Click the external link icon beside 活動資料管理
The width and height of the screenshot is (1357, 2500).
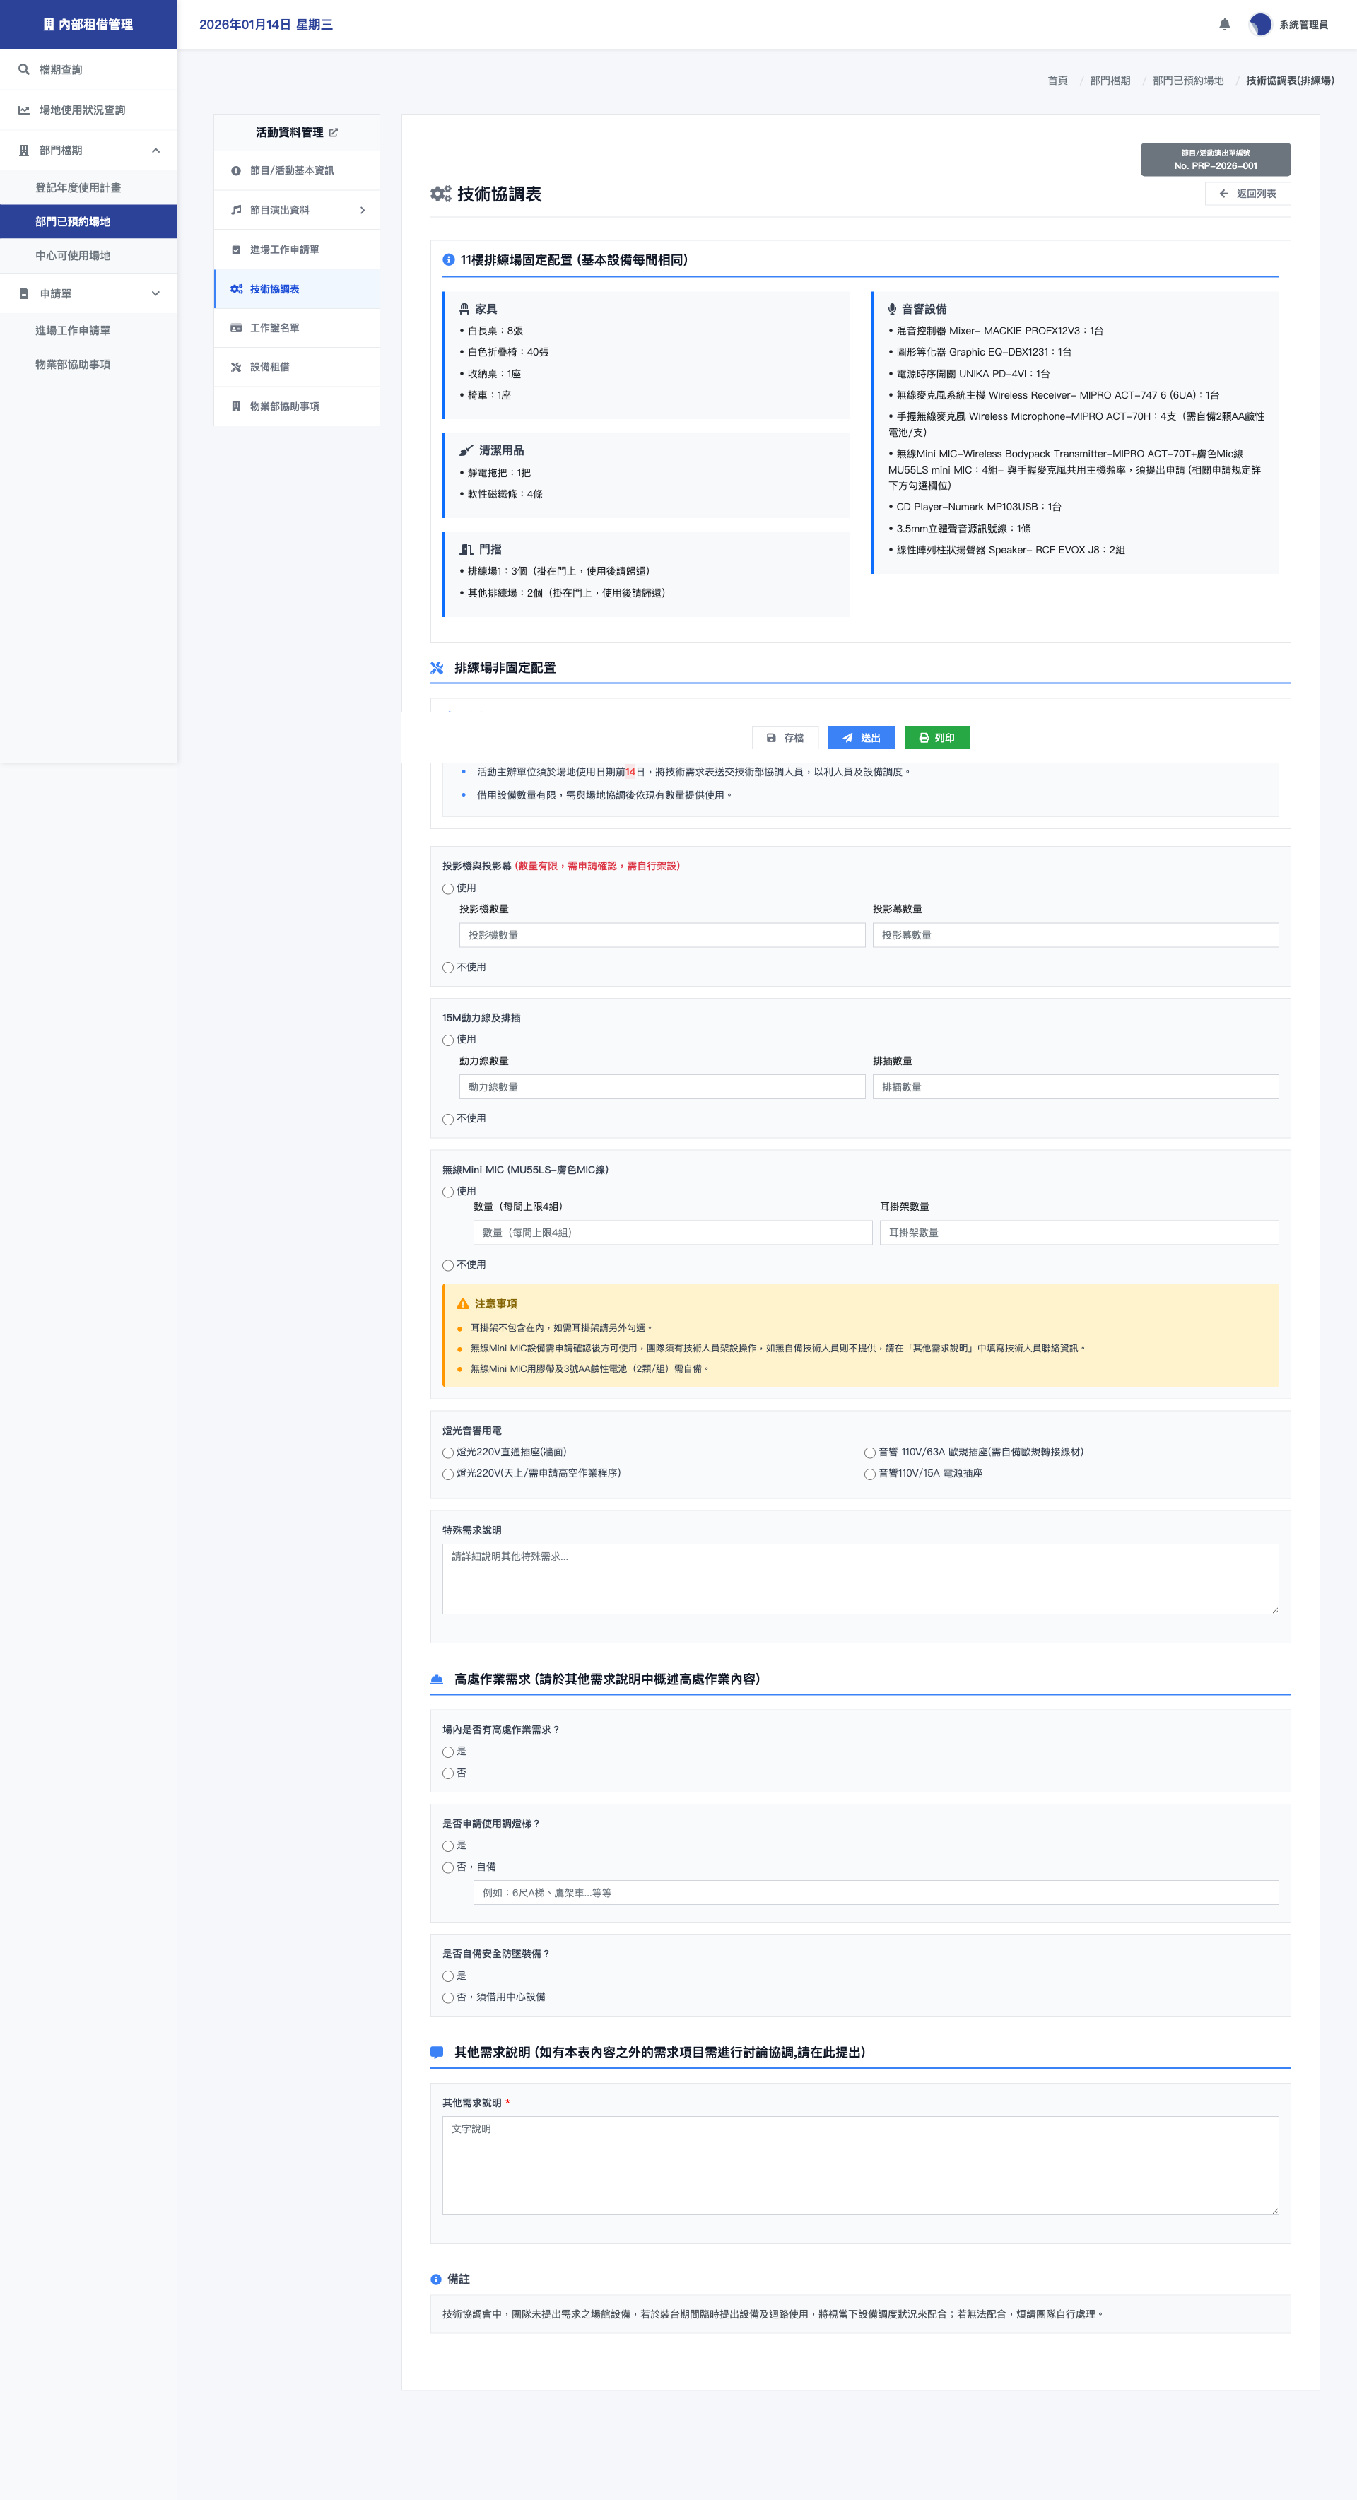coord(334,133)
